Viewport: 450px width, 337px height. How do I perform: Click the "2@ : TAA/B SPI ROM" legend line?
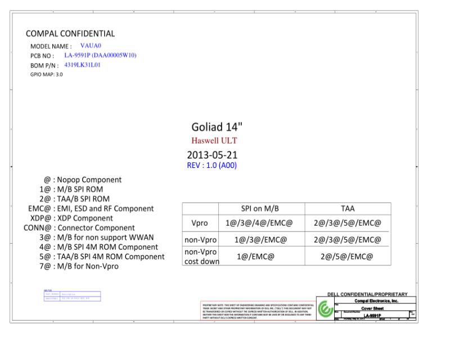(x=75, y=199)
